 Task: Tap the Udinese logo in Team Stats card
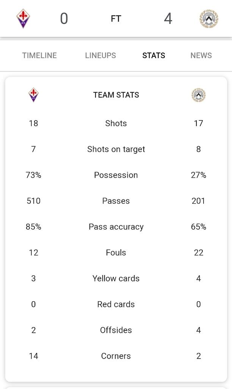click(x=198, y=95)
